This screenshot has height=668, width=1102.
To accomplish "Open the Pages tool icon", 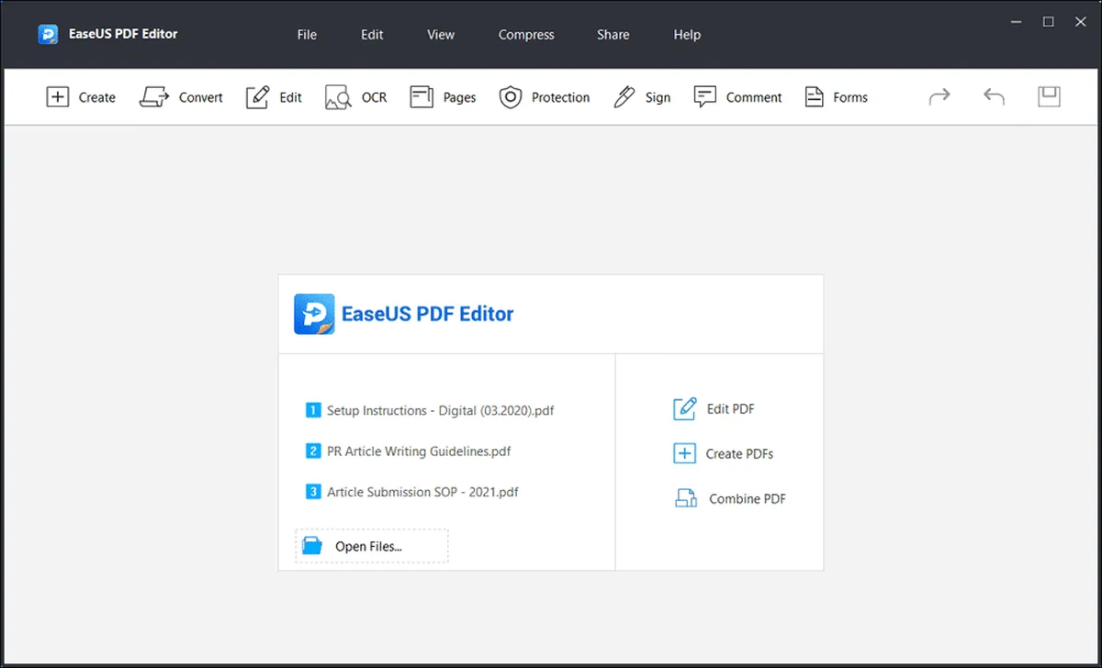I will 422,97.
